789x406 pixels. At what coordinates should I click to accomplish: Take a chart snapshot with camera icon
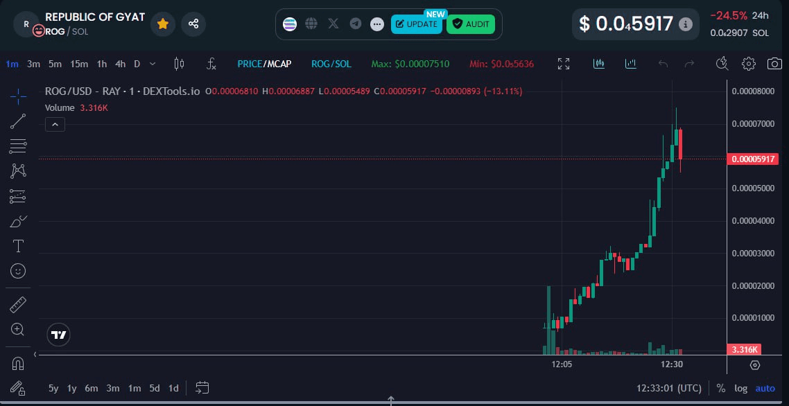coord(775,63)
